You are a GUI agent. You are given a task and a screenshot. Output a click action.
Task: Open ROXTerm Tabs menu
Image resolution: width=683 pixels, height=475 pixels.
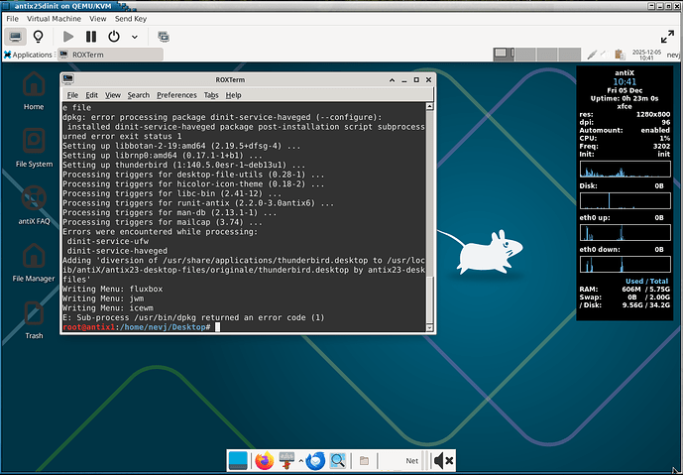[x=211, y=95]
